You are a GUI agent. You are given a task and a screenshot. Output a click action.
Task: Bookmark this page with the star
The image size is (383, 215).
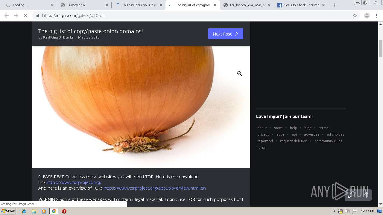click(355, 16)
